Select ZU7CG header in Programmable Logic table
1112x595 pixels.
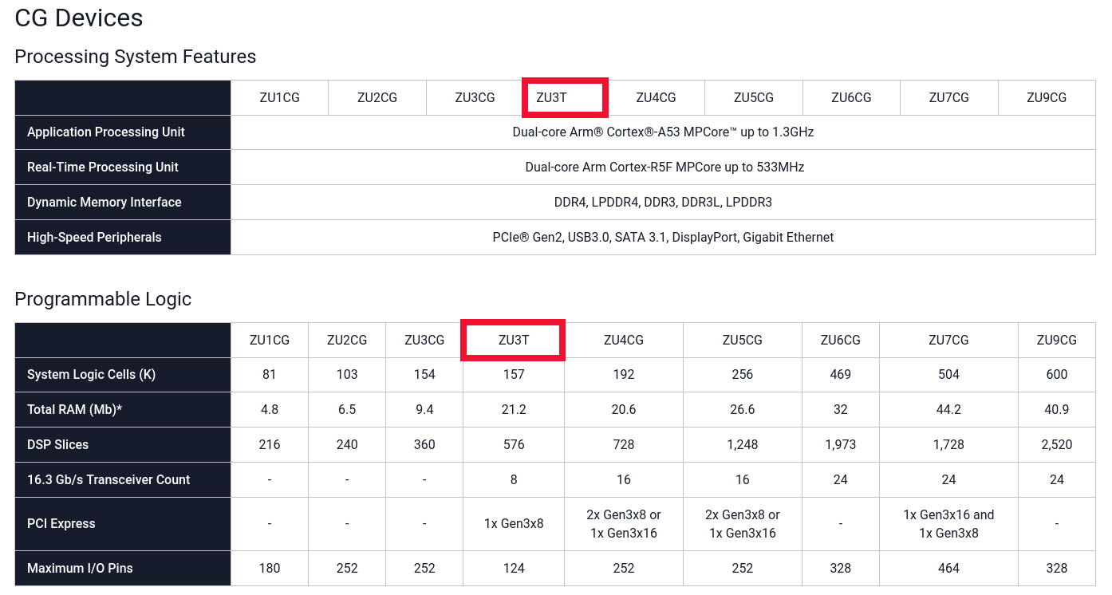948,340
